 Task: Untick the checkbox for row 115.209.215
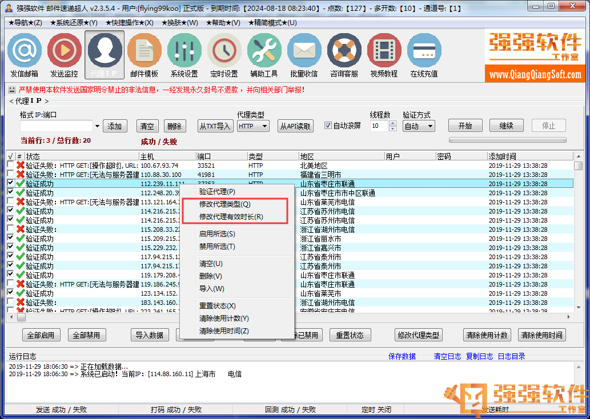tap(10, 237)
